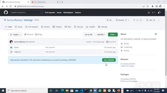
Task: Click the SaviourBassey commit author avatar
Action: point(11,42)
